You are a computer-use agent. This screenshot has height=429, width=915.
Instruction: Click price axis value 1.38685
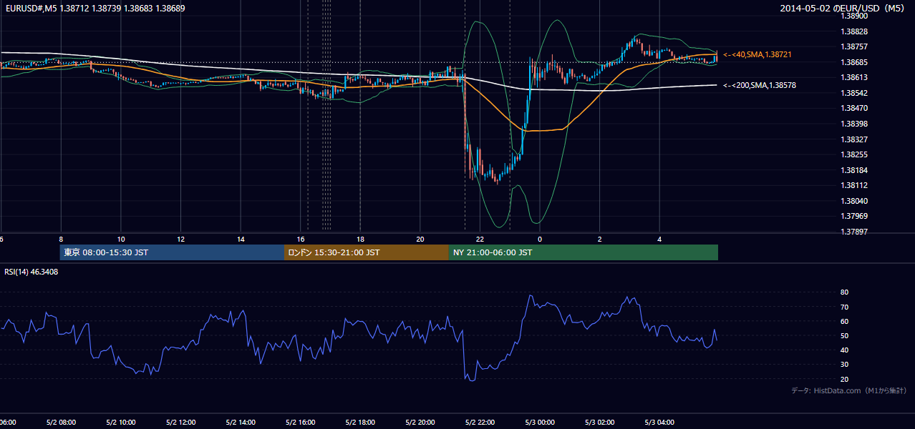[x=853, y=62]
